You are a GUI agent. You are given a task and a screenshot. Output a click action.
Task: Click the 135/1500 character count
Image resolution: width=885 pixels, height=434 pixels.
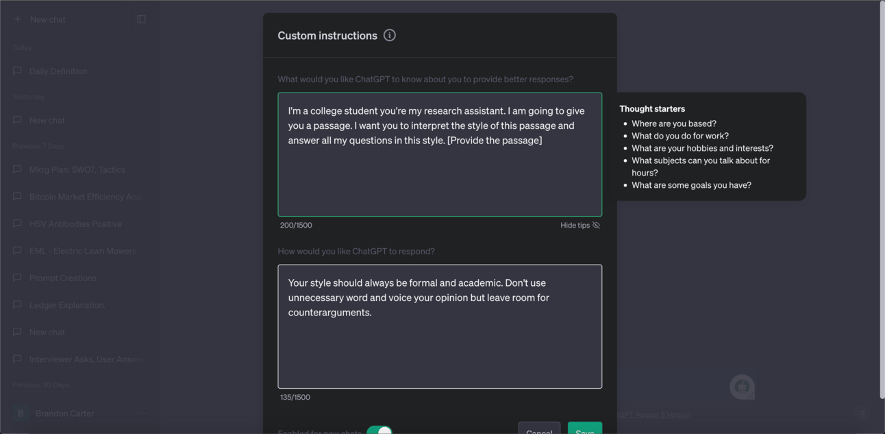coord(295,397)
